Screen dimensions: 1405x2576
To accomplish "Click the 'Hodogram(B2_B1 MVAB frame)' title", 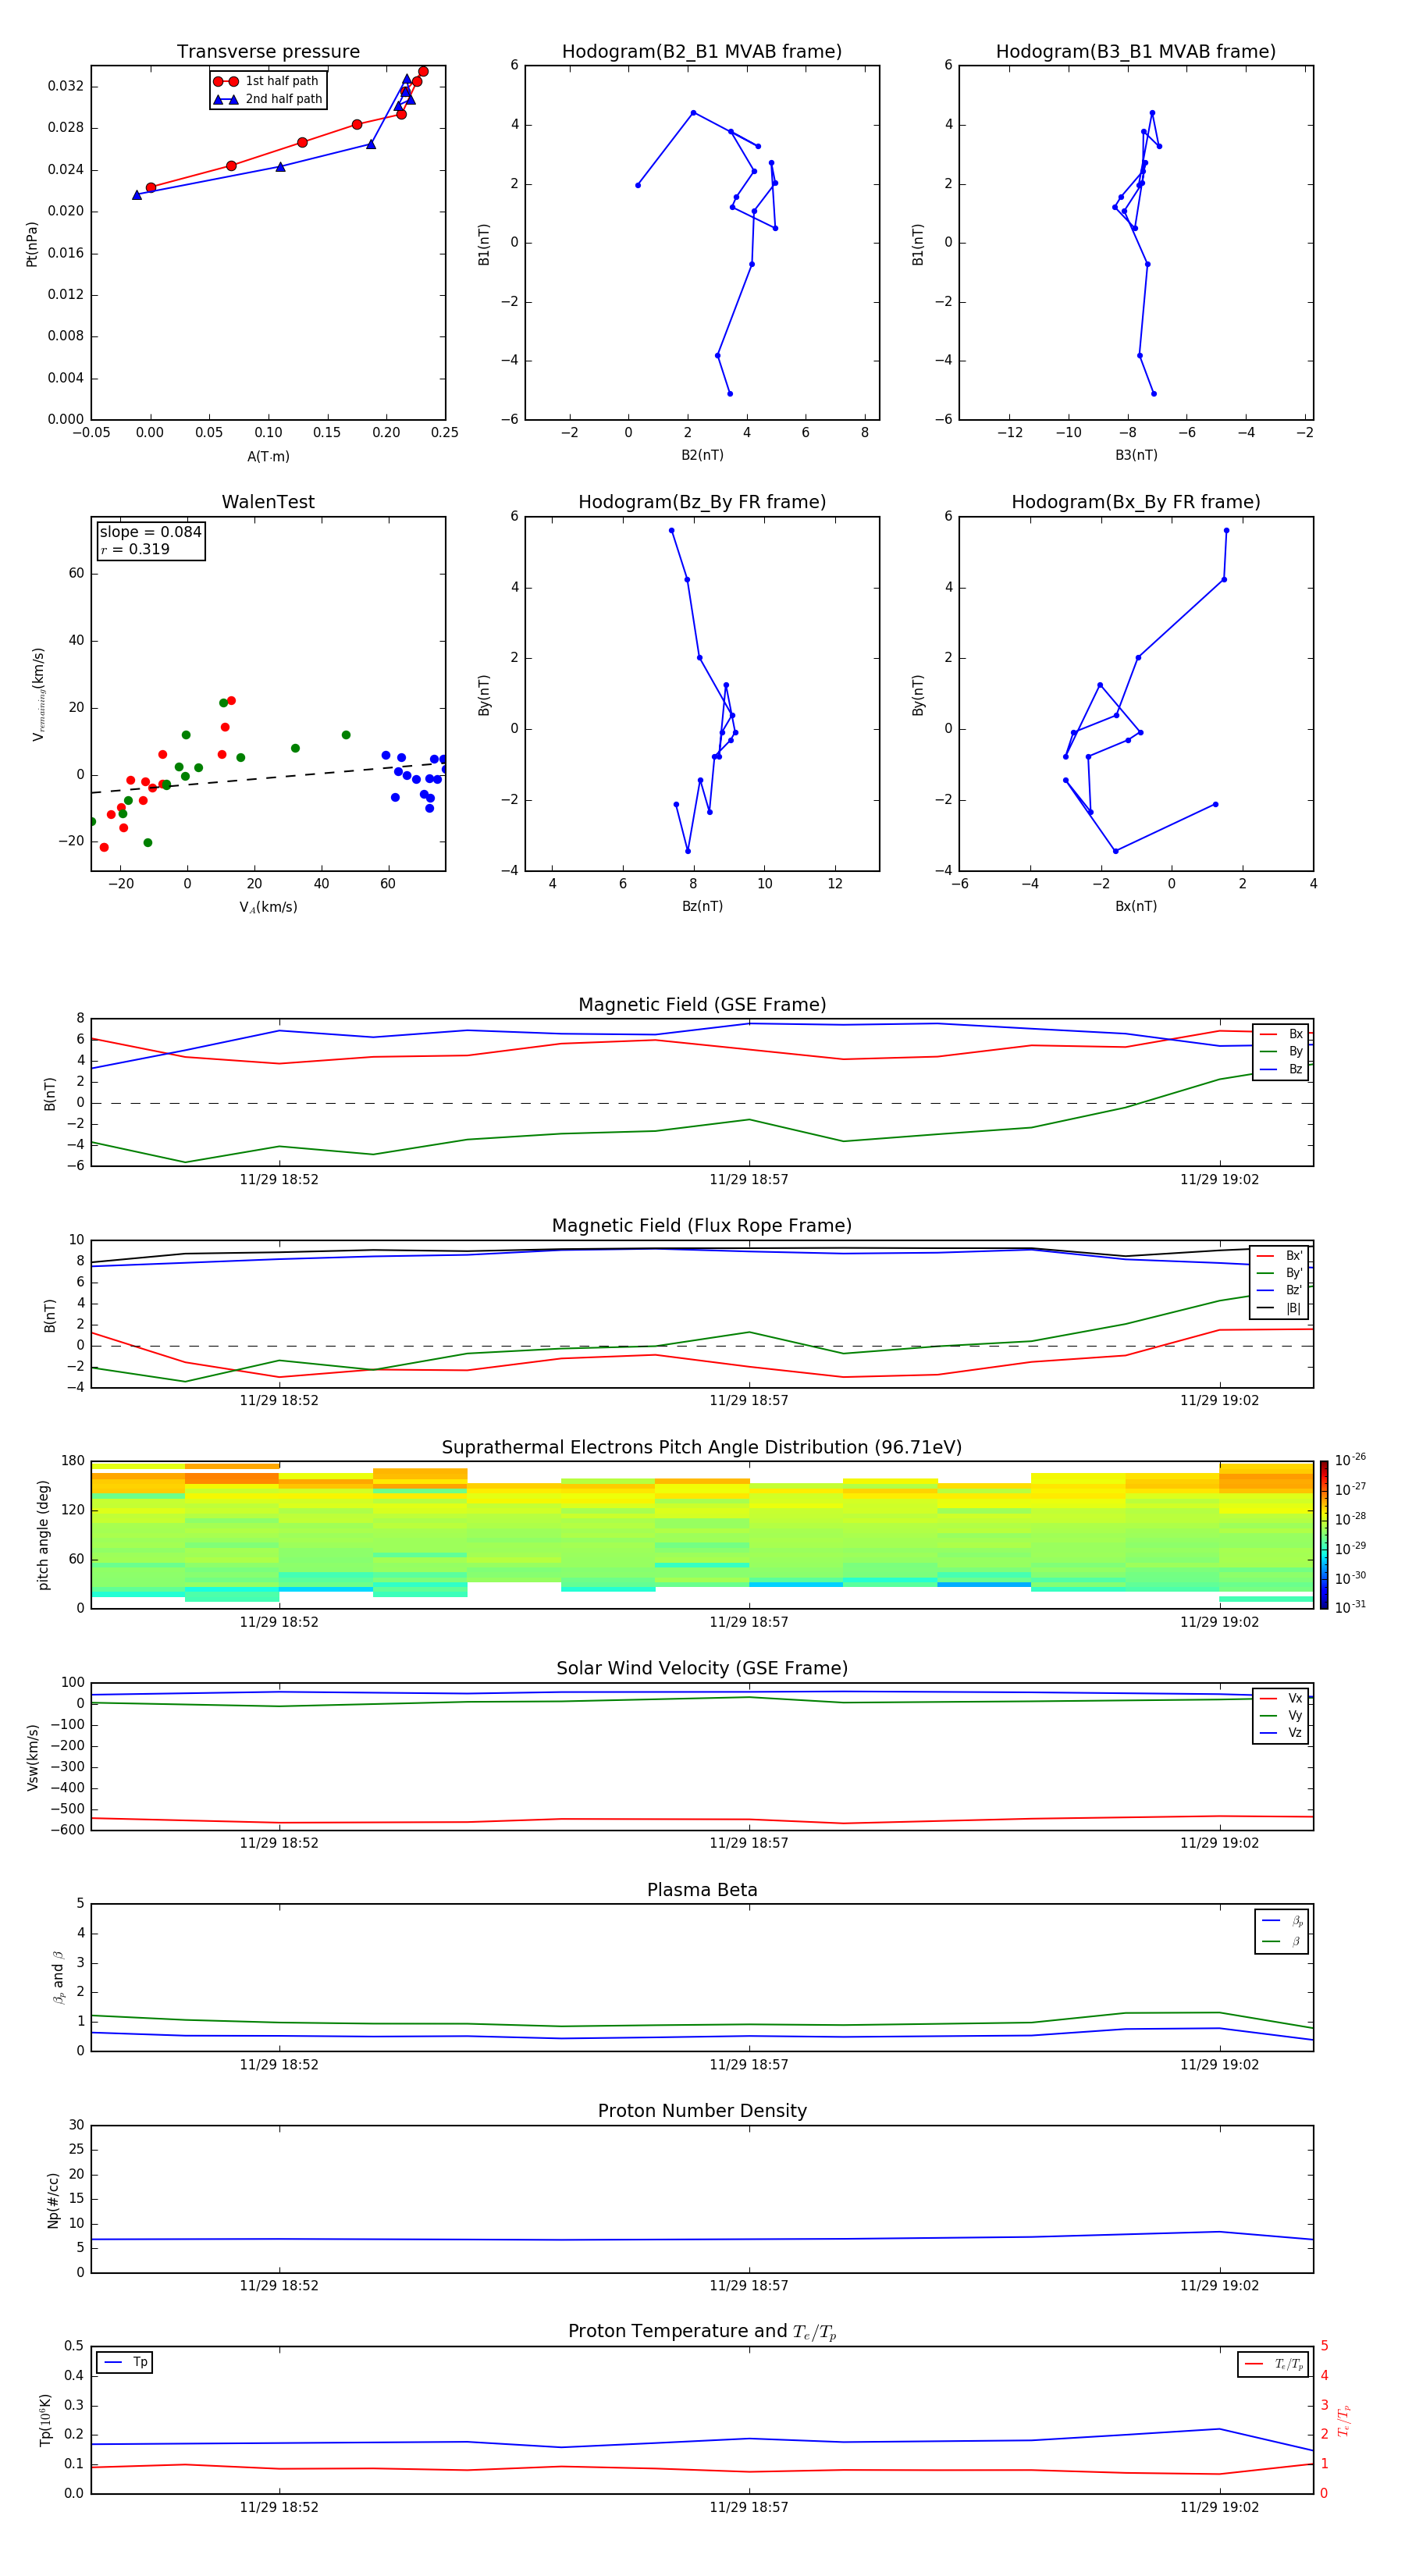I will [x=702, y=52].
